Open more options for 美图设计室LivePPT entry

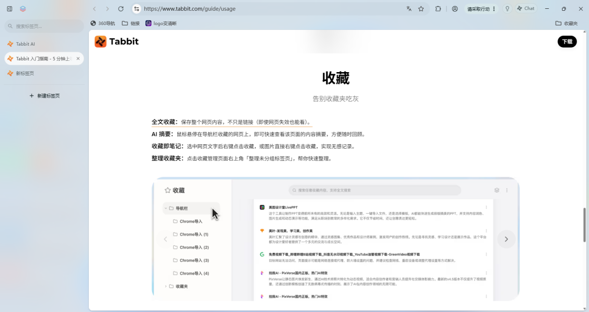486,208
